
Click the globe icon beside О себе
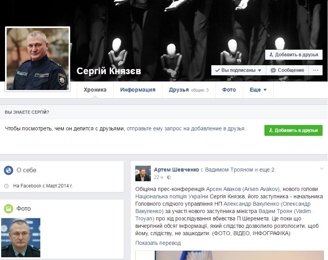pos(9,170)
